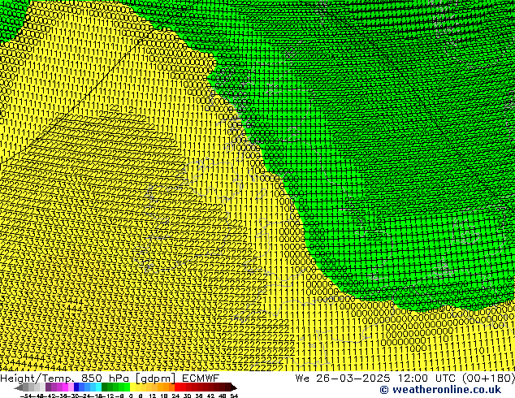This screenshot has height=398, width=515.
Task: Click the legend value 54
Action: pos(234,396)
